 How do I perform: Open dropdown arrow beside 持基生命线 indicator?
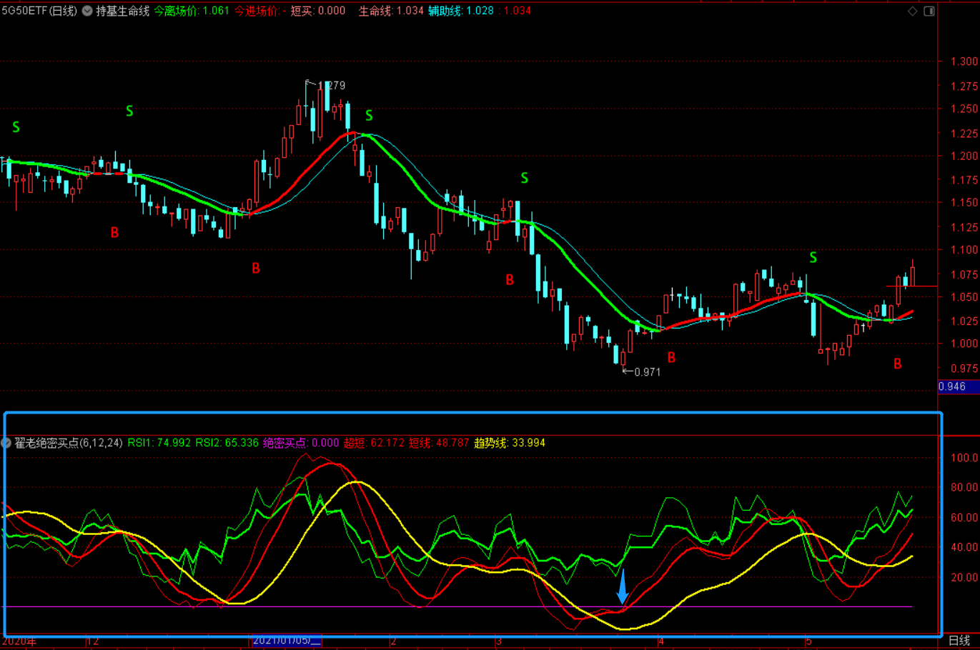pos(87,11)
